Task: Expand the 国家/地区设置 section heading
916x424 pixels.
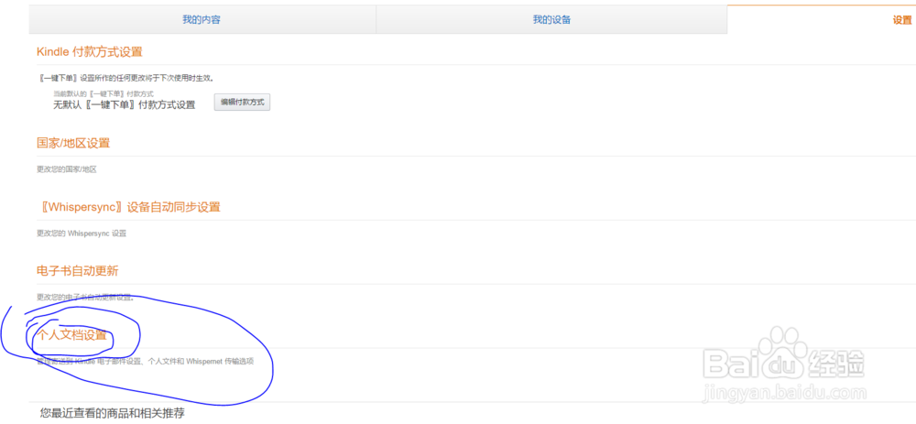Action: pyautogui.click(x=73, y=143)
